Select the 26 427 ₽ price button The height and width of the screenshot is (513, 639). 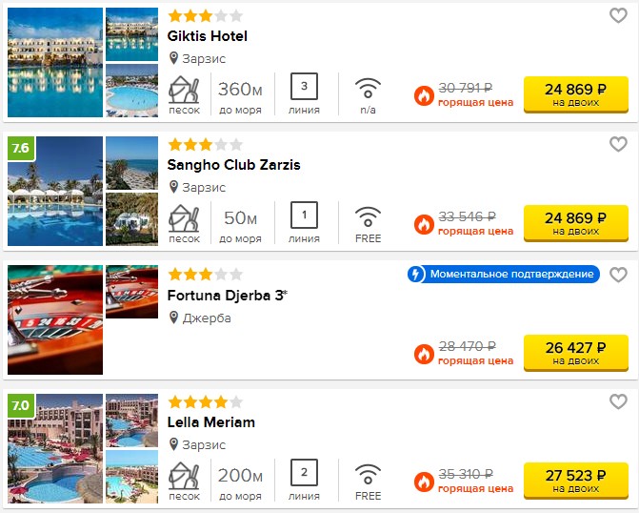tap(576, 353)
